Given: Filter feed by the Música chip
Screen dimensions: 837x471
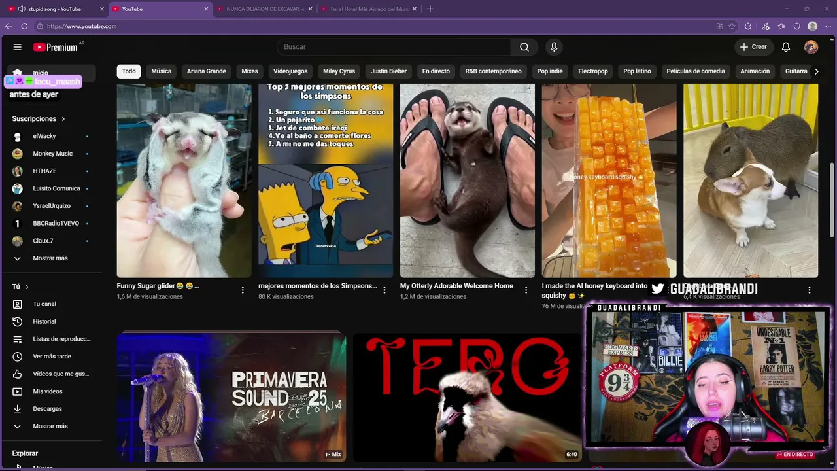Looking at the screenshot, I should coord(162,71).
